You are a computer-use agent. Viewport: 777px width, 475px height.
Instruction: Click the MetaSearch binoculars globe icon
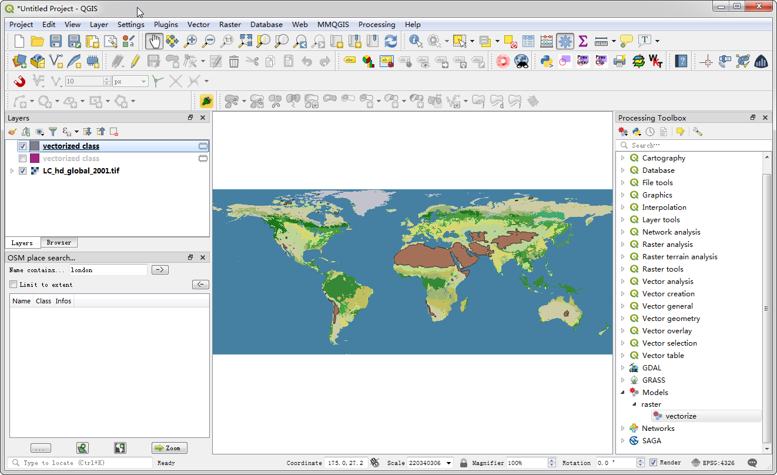tap(521, 61)
